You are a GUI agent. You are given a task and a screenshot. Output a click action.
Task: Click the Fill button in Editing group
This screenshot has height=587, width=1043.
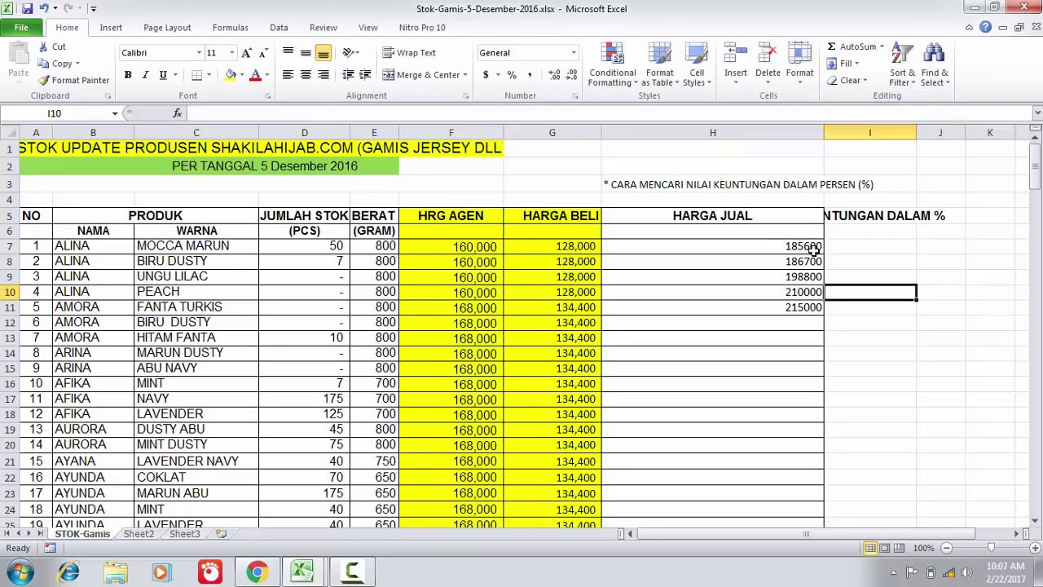pyautogui.click(x=843, y=64)
